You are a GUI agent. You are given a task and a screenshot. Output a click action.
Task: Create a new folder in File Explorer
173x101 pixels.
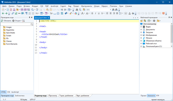pyautogui.click(x=145, y=21)
